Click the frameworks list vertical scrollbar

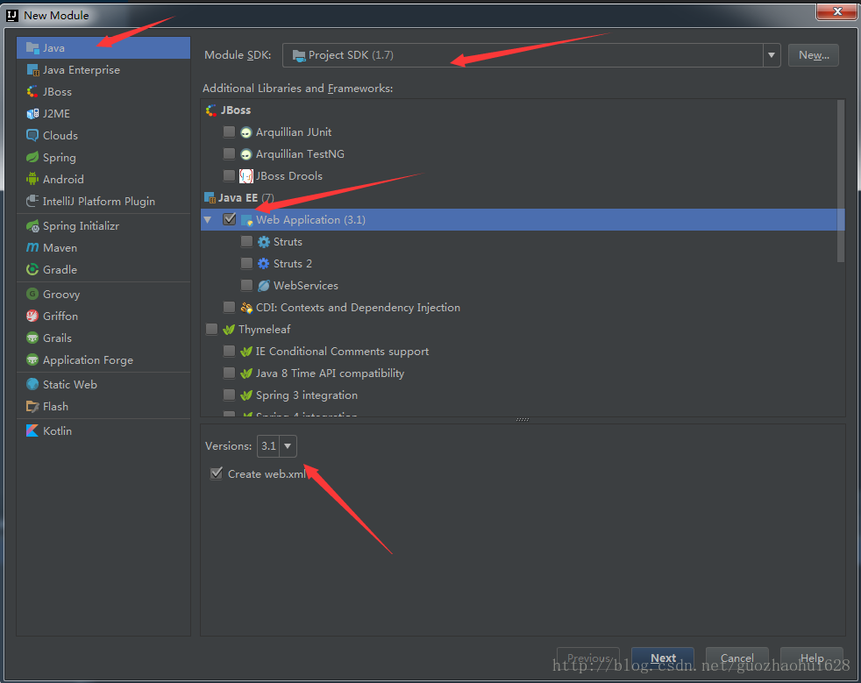pyautogui.click(x=840, y=181)
